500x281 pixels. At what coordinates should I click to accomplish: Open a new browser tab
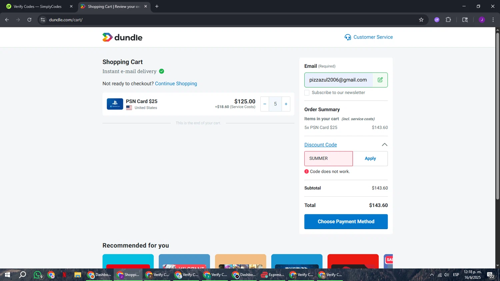click(x=157, y=6)
